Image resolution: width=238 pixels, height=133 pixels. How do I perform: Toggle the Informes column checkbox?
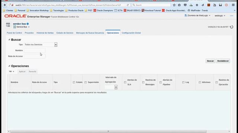[200, 82]
